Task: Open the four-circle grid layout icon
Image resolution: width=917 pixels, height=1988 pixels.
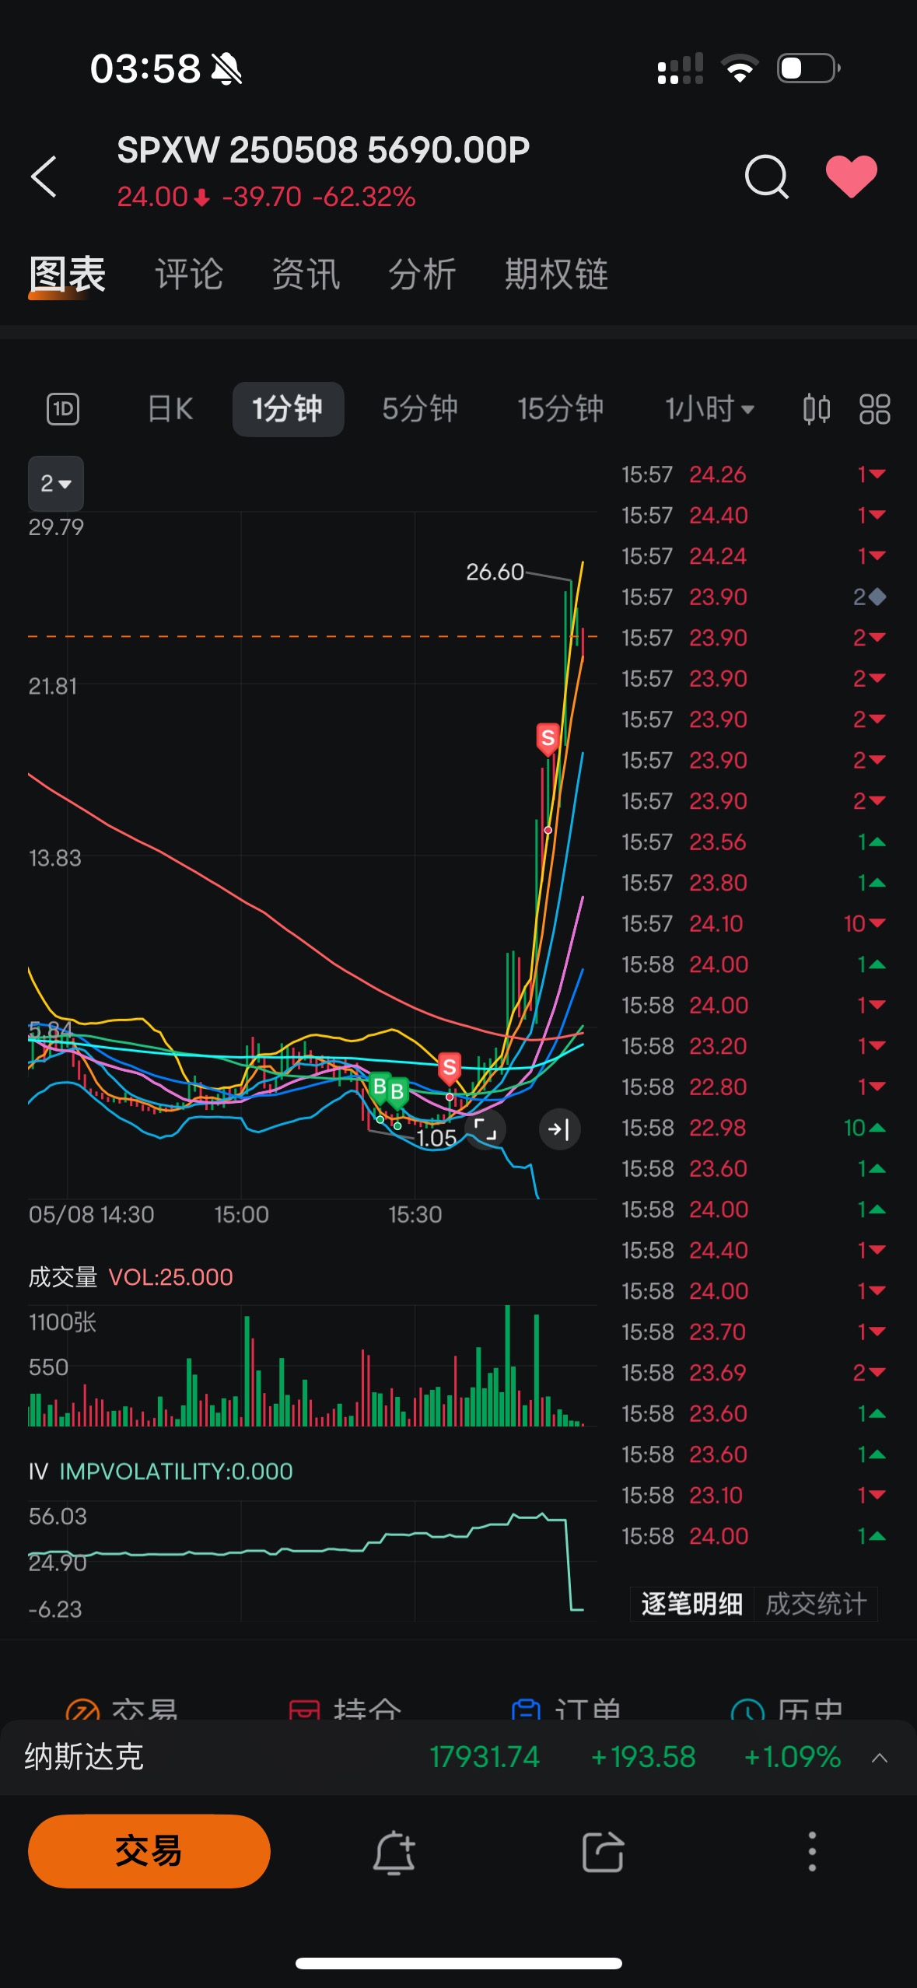Action: (874, 409)
